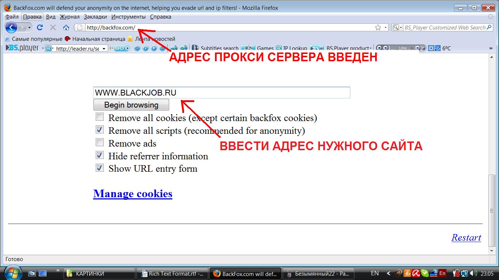This screenshot has height=280, width=499.
Task: Open the Вид menu
Action: coord(51,17)
